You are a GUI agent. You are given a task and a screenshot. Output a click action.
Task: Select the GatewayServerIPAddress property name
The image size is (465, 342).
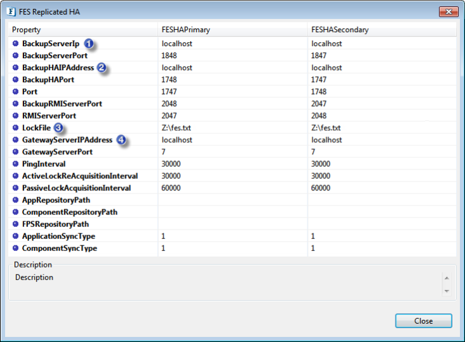(x=67, y=140)
